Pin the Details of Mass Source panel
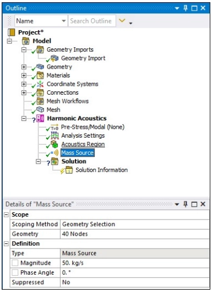The height and width of the screenshot is (293, 212). (185, 204)
